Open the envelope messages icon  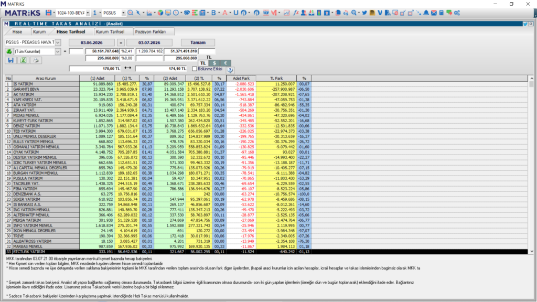434,13
